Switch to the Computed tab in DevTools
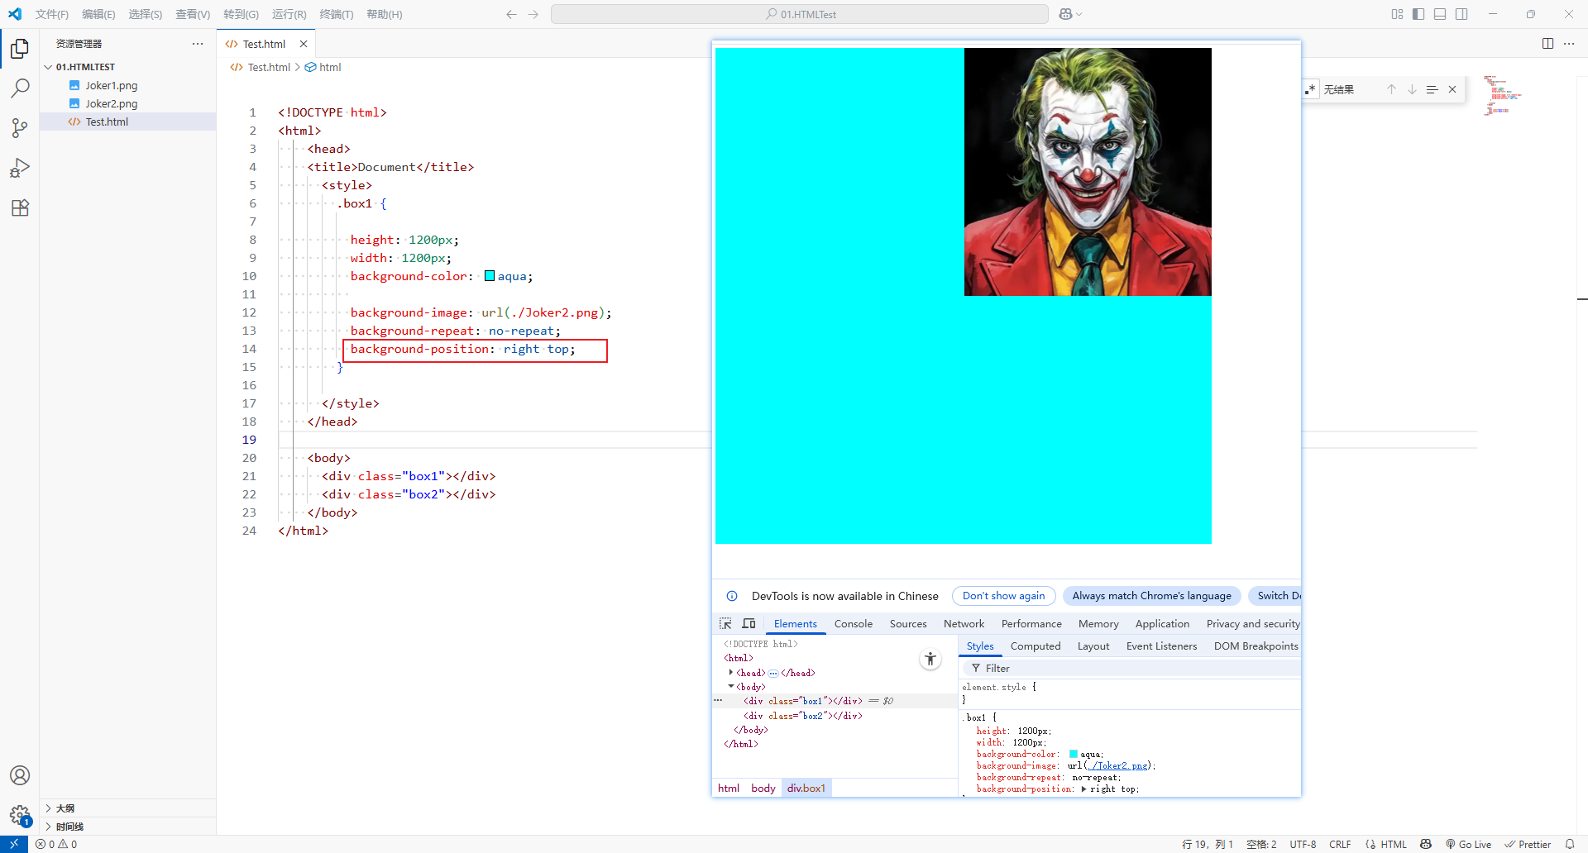Image resolution: width=1588 pixels, height=853 pixels. (x=1036, y=646)
